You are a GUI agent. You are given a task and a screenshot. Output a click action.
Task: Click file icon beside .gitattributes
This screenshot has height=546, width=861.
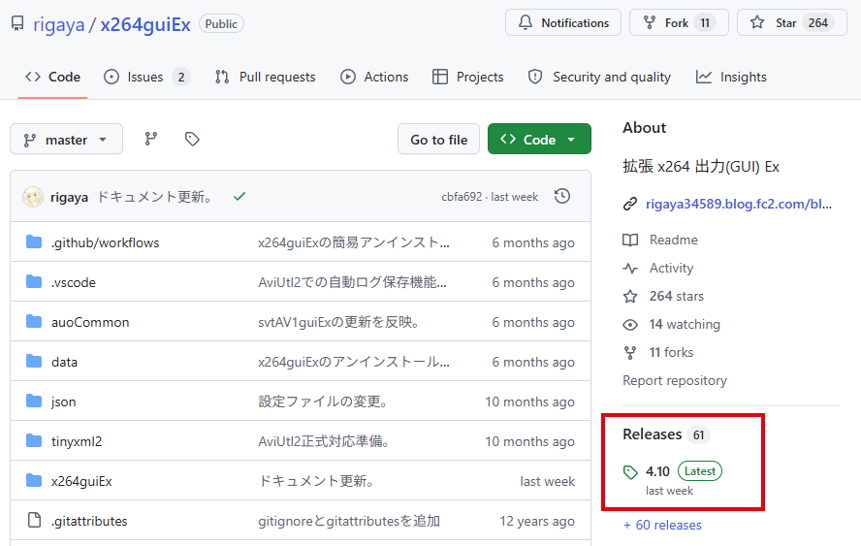34,520
